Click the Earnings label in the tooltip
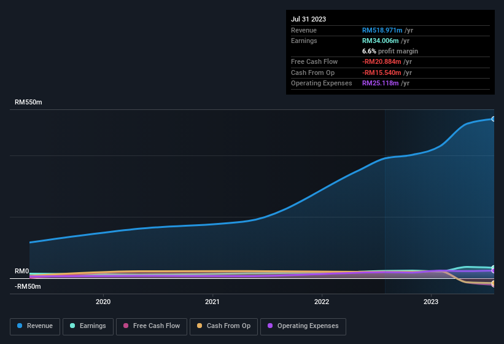This screenshot has width=504, height=344. [304, 41]
